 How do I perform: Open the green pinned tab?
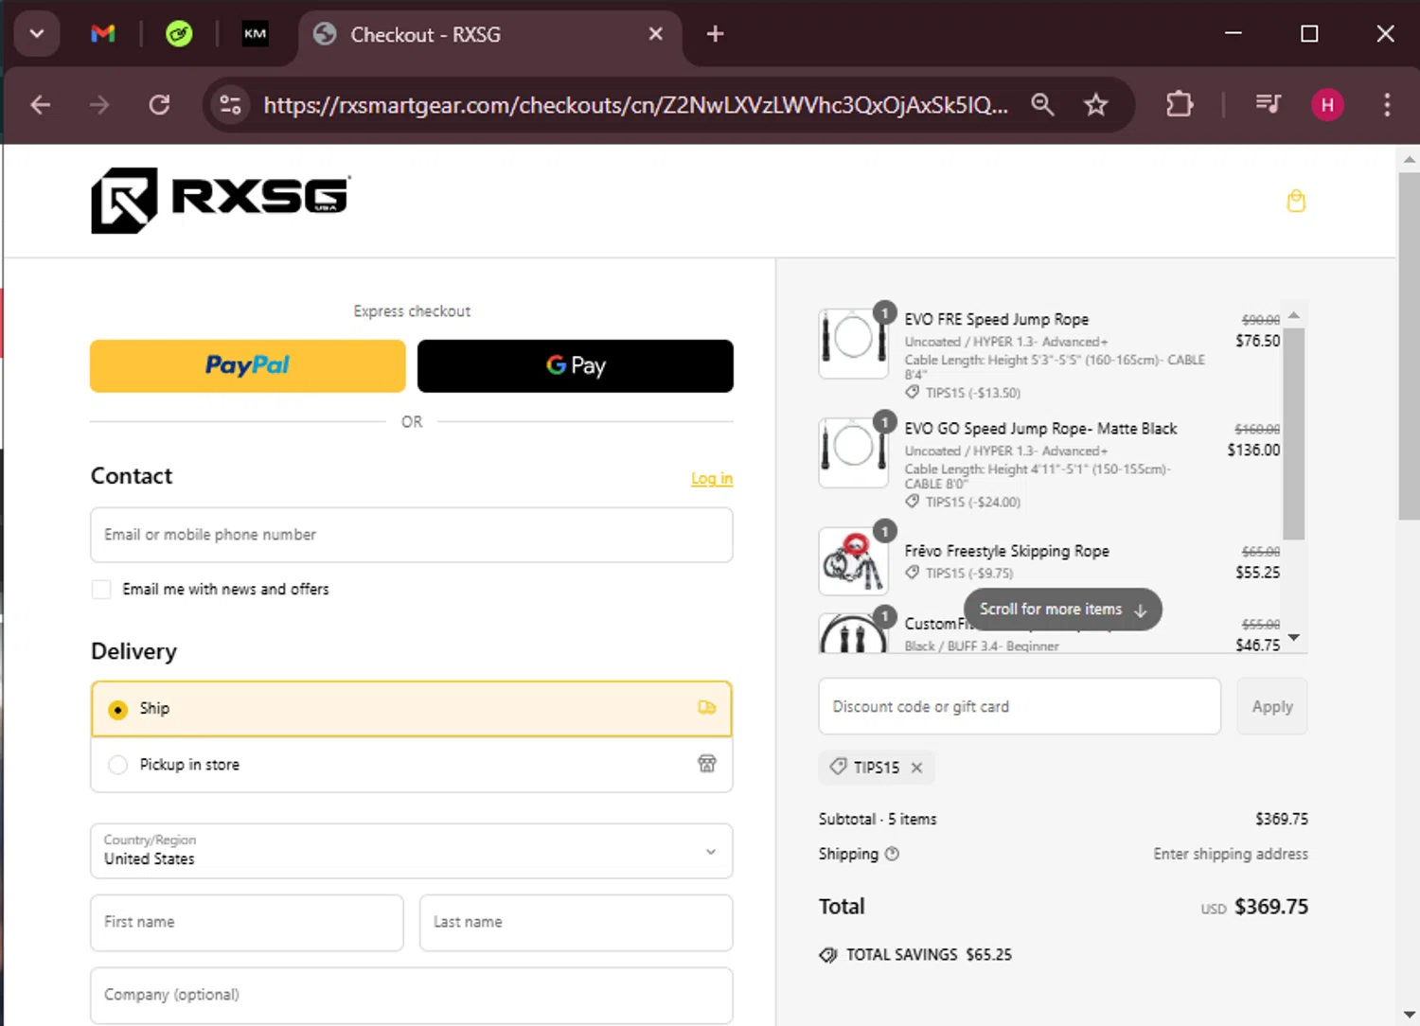click(x=179, y=34)
